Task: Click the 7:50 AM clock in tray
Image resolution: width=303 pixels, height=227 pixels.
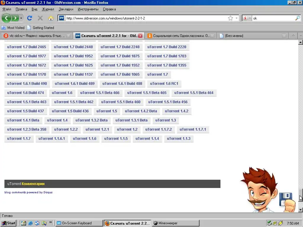Action: click(x=293, y=223)
